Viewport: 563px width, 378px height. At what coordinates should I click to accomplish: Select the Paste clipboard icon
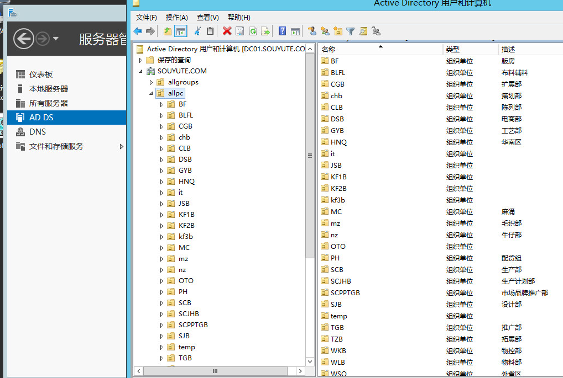point(210,31)
